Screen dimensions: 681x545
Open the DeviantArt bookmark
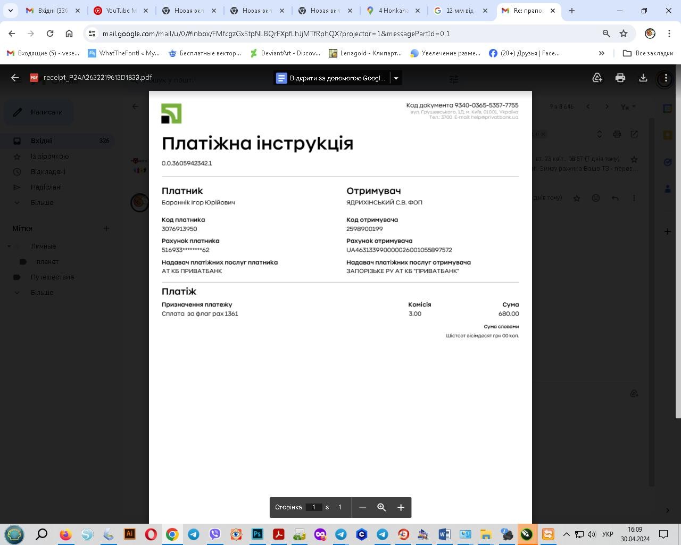click(285, 53)
